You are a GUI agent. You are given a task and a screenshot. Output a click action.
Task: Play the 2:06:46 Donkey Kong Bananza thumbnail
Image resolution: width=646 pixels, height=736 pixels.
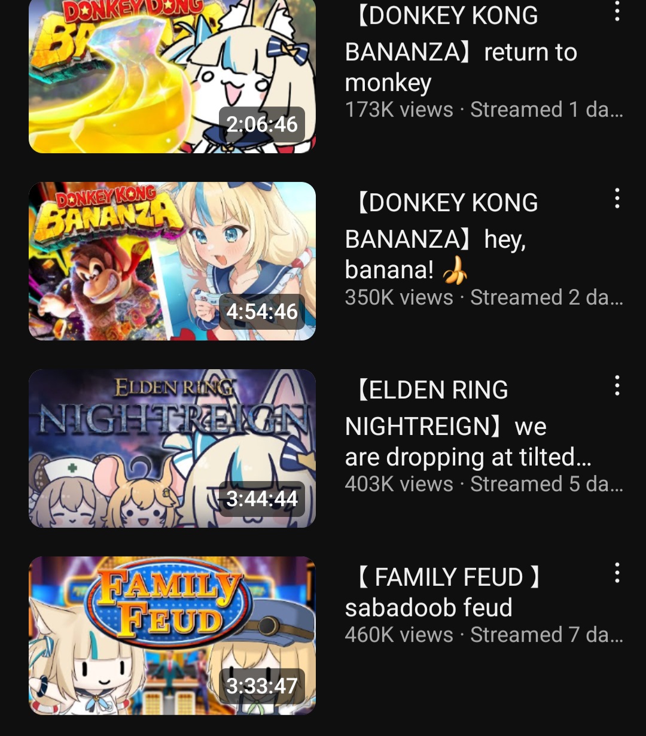click(x=172, y=77)
